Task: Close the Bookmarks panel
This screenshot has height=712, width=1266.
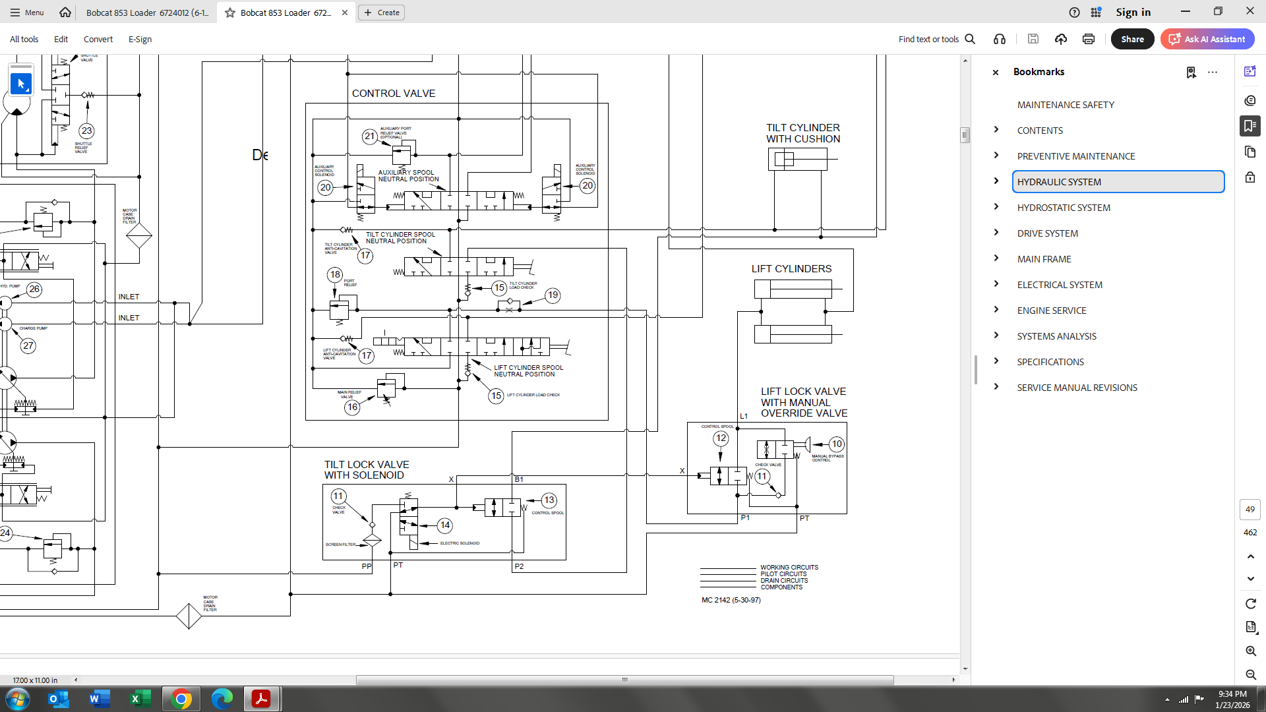Action: click(x=996, y=73)
